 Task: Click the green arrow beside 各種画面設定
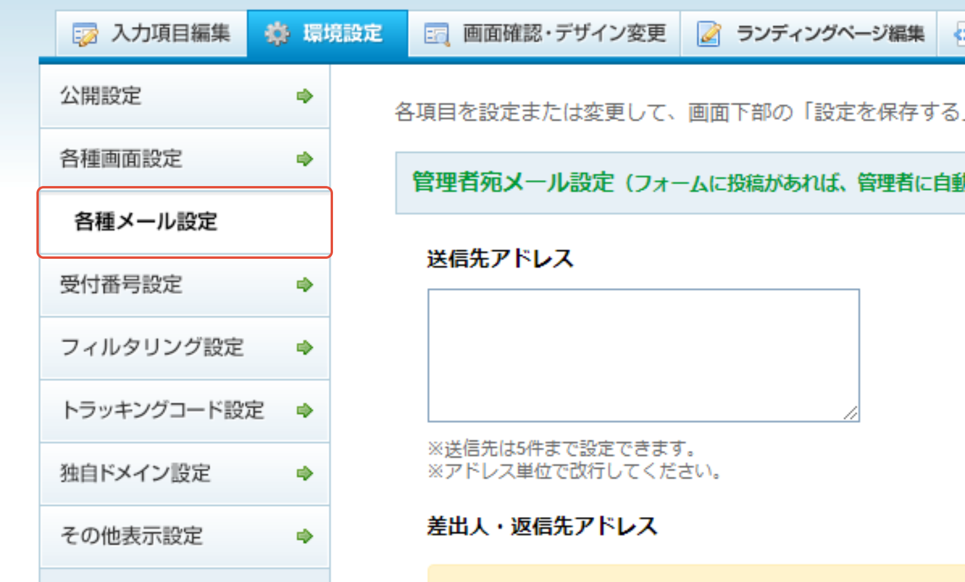(305, 159)
